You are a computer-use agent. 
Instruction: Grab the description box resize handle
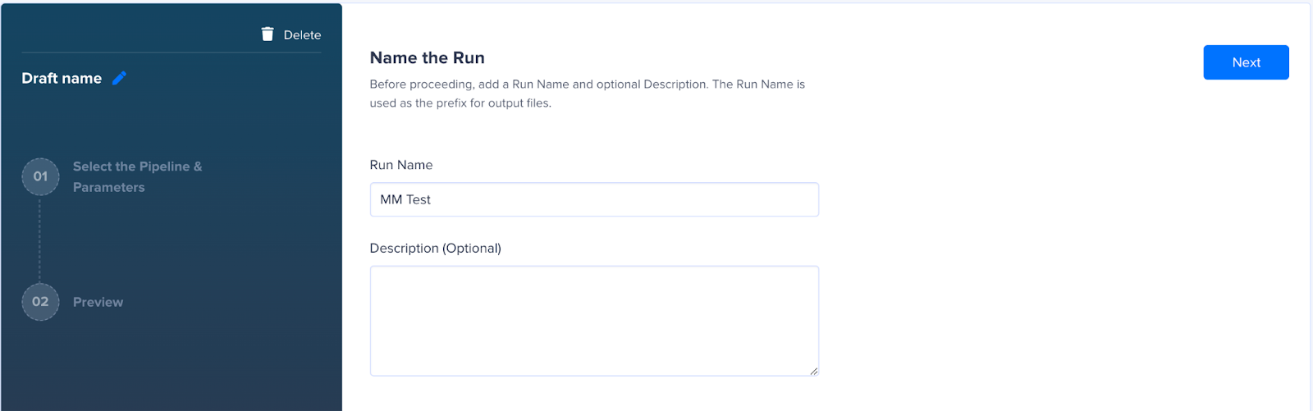click(813, 371)
